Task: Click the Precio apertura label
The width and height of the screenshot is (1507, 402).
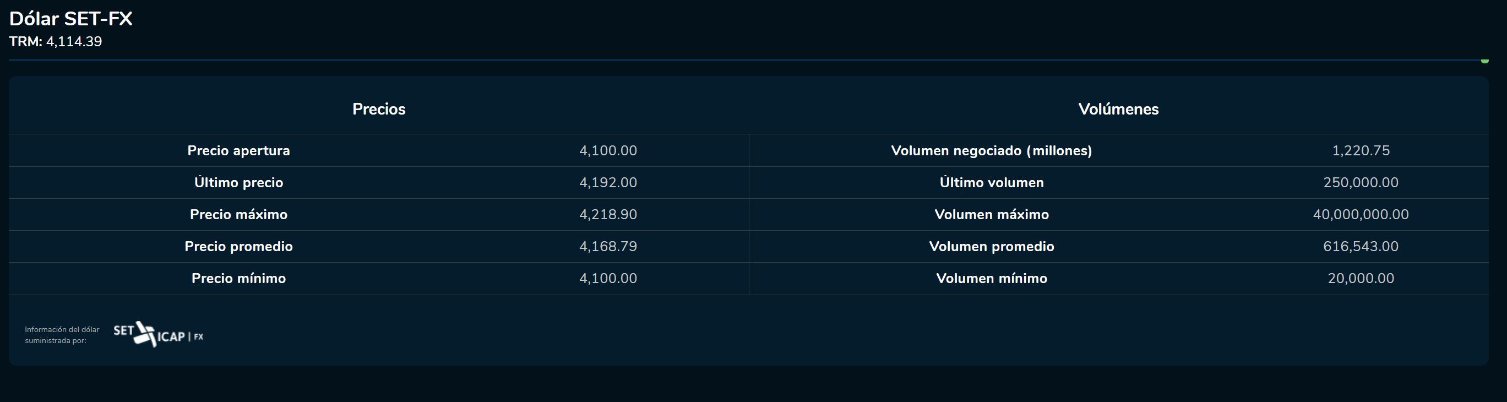Action: tap(239, 150)
